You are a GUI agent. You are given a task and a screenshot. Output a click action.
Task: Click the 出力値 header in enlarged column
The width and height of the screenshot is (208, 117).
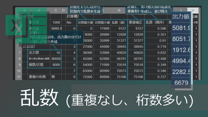click(181, 17)
